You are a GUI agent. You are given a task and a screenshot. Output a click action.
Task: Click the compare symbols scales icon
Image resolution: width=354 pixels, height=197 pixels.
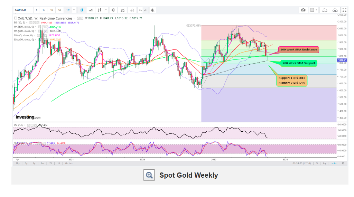click(132, 10)
